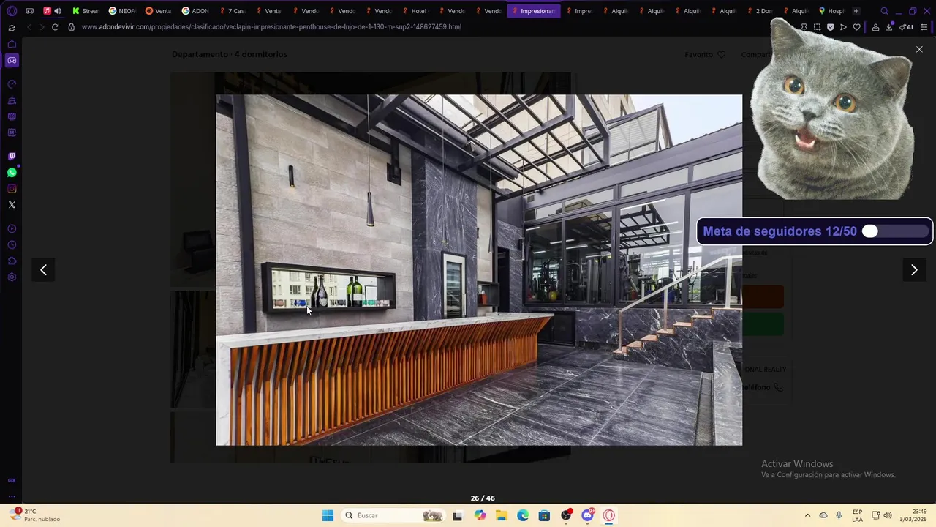Search open tabs with magnifier icon
This screenshot has height=527, width=936.
pyautogui.click(x=884, y=11)
